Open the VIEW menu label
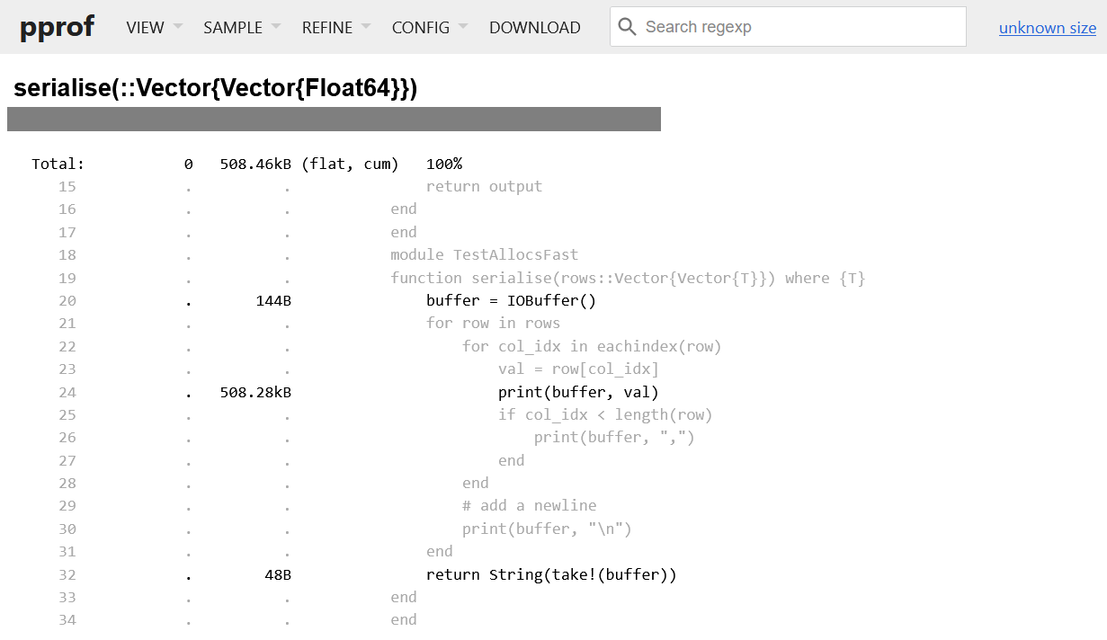This screenshot has width=1107, height=640. (145, 28)
